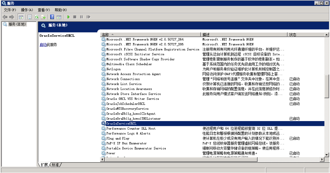Select the OracleJobSchedulerORCL service
Image resolution: width=330 pixels, height=173 pixels.
click(213, 104)
